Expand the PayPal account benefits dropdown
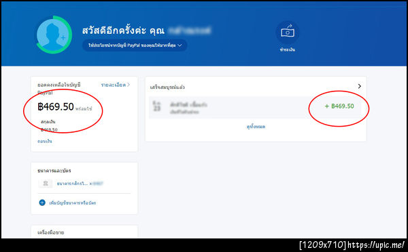Image resolution: width=408 pixels, height=252 pixels. (x=135, y=45)
